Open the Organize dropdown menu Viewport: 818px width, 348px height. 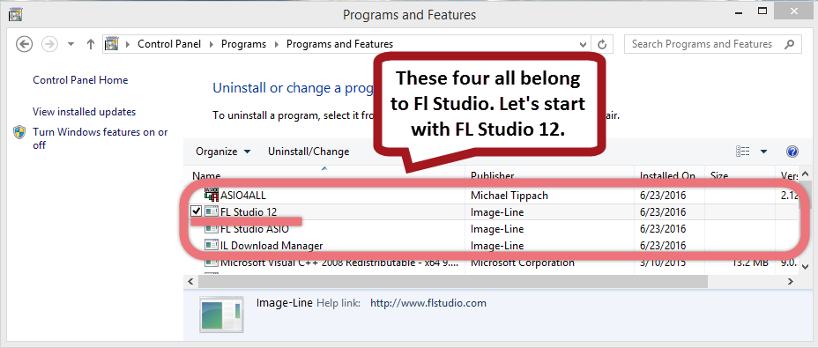[223, 152]
